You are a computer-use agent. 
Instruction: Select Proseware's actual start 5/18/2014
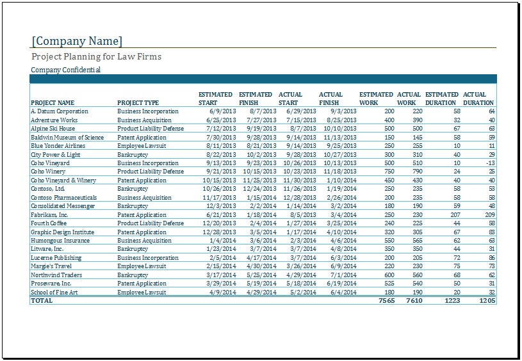tap(301, 284)
